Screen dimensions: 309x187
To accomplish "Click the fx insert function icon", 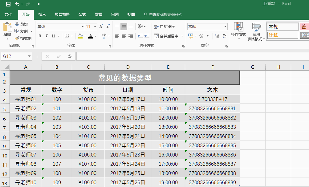I will 69,56.
